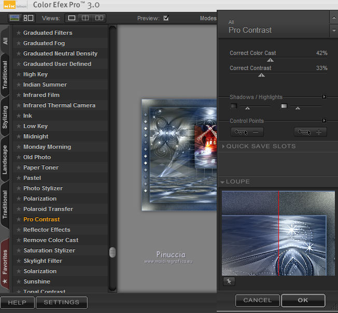Open the upper Traditional category tab
338x313 pixels.
[x=5, y=75]
